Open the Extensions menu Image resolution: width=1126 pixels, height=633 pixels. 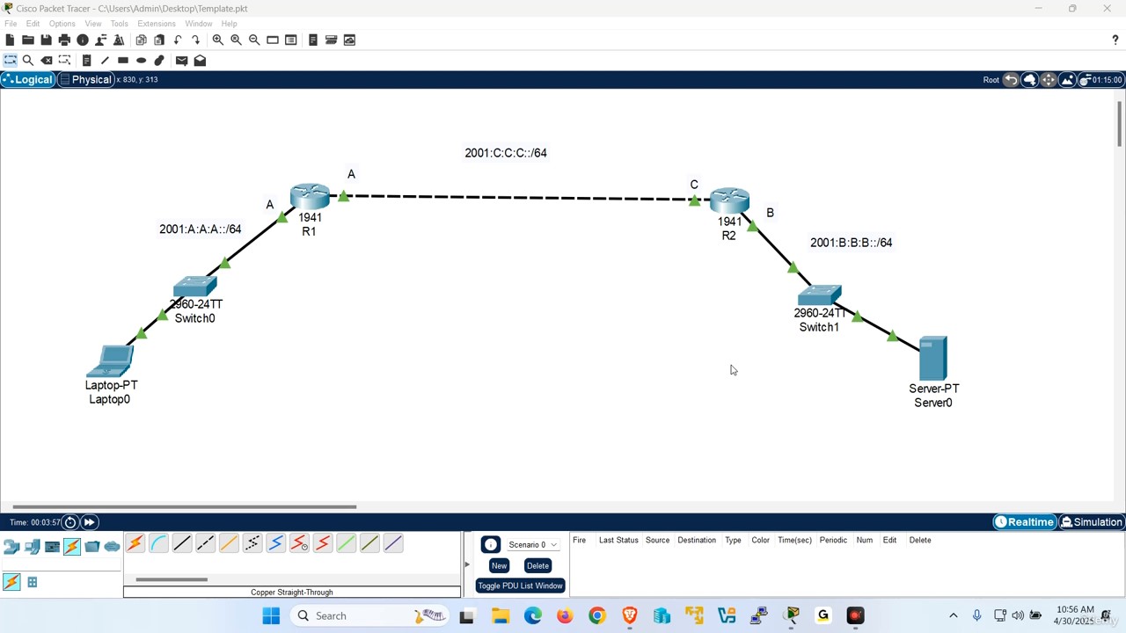pos(157,24)
